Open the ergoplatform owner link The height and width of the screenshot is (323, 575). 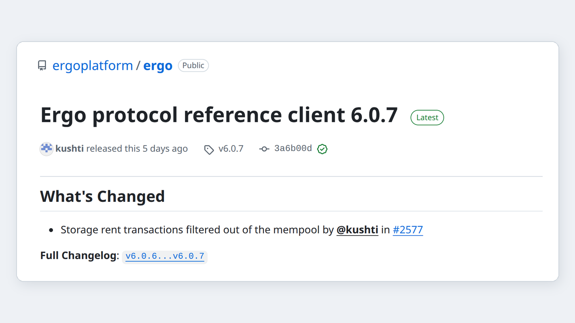(93, 65)
